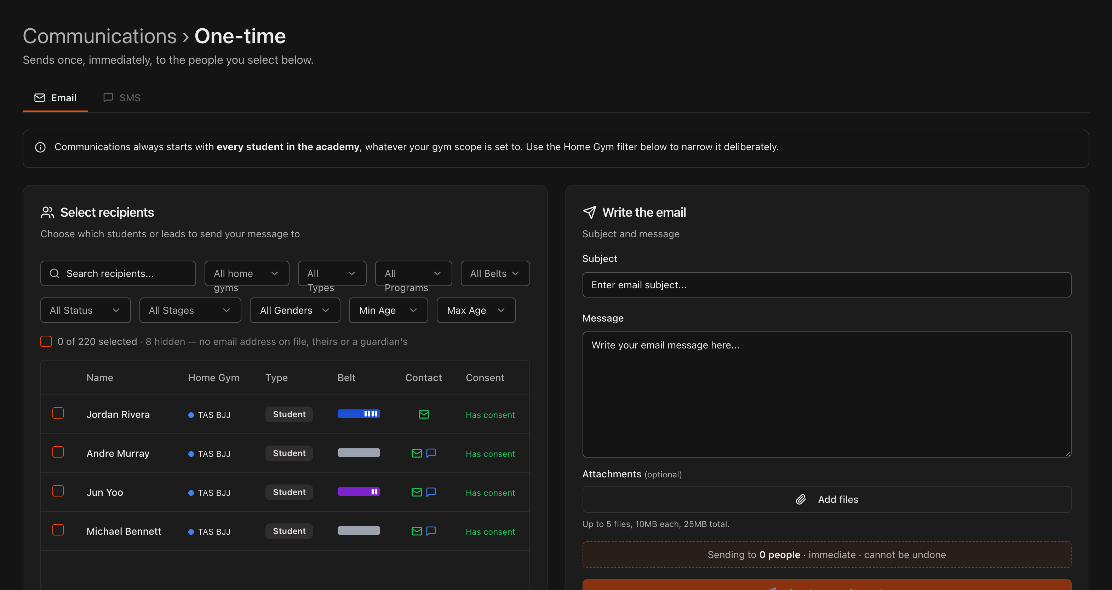1112x590 pixels.
Task: Expand the All Belts filter
Action: coord(495,273)
